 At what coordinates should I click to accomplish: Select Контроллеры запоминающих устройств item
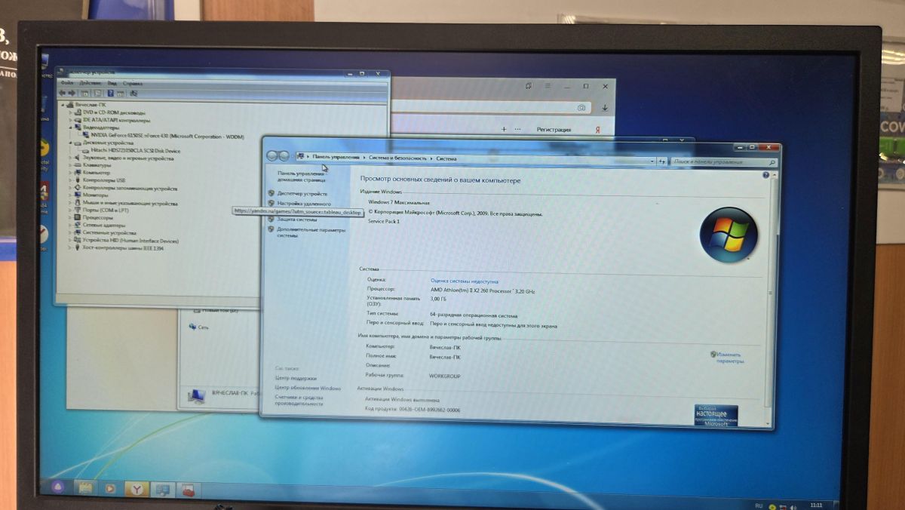130,188
